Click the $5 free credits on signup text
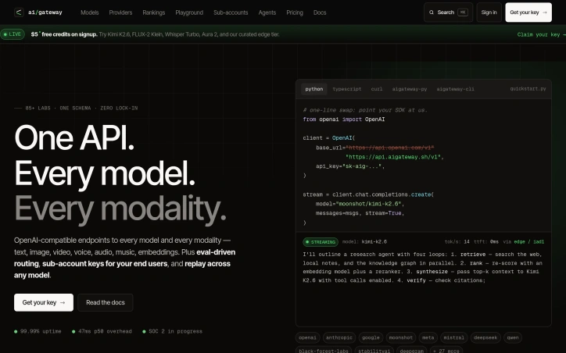This screenshot has height=353, width=566. click(64, 34)
